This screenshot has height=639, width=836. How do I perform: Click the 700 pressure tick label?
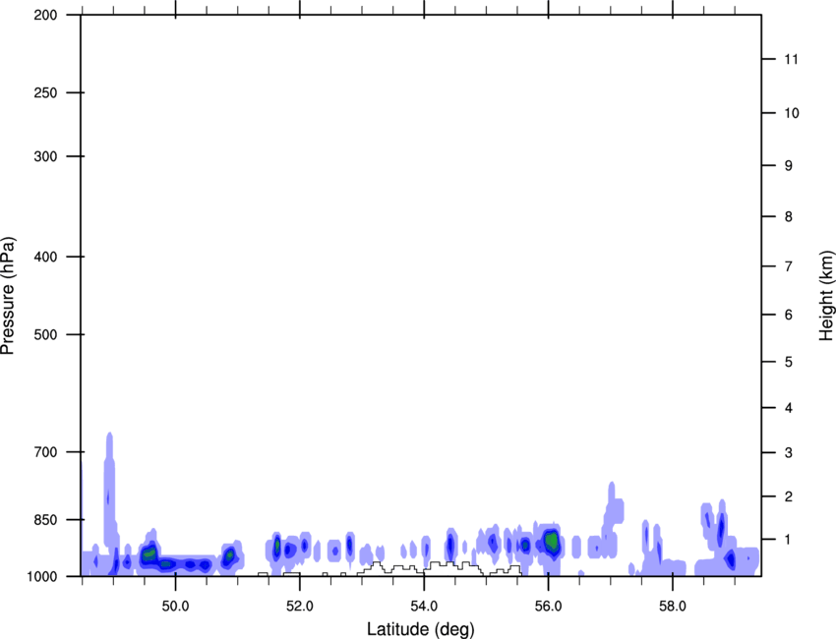45,452
